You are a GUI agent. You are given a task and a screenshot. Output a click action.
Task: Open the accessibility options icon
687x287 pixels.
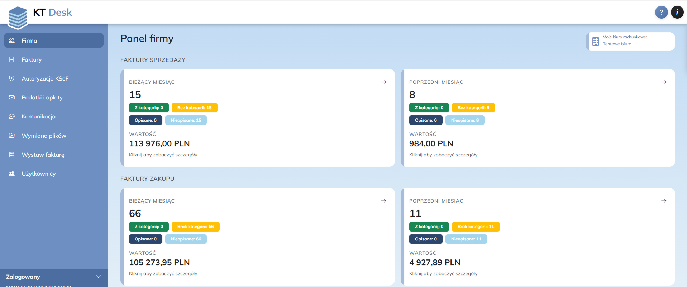click(x=677, y=12)
